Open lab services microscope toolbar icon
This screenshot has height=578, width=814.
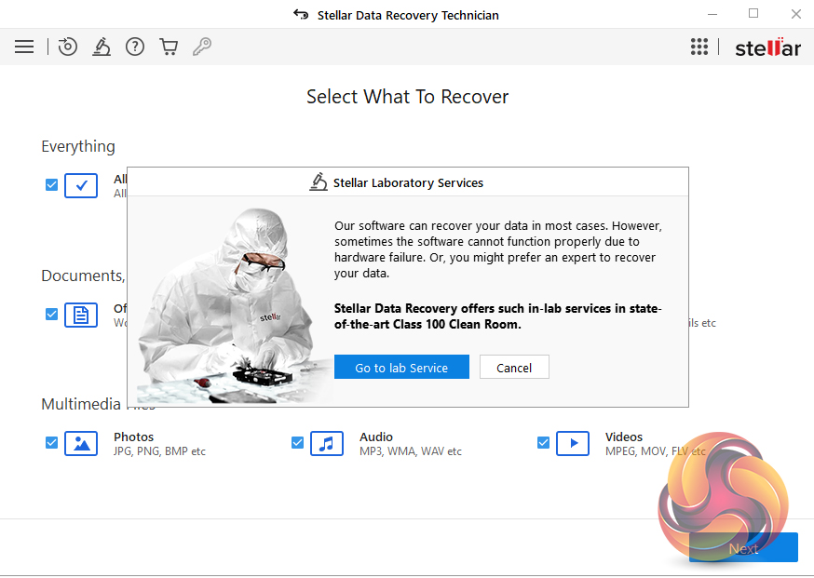click(102, 47)
